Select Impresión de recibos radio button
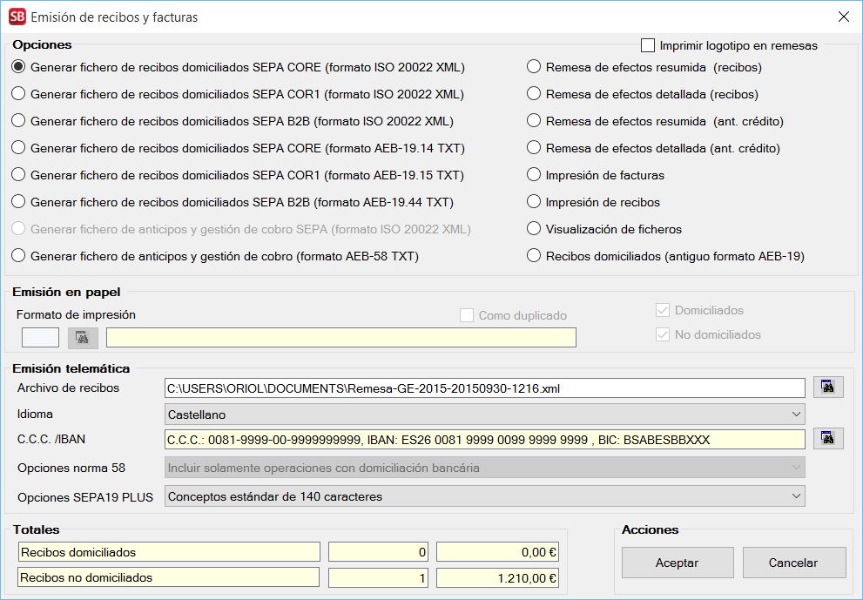This screenshot has width=863, height=600. coord(534,202)
